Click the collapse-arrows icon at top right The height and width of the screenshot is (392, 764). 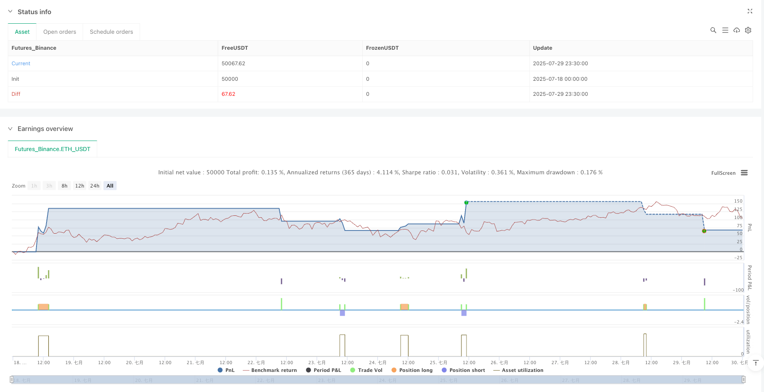750,11
